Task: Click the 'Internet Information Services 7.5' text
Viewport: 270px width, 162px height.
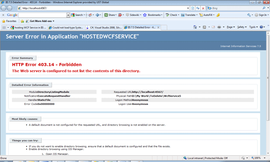Action: pos(241,46)
